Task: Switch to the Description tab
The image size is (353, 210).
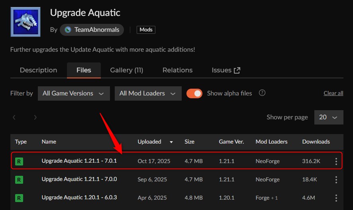Action: [39, 70]
